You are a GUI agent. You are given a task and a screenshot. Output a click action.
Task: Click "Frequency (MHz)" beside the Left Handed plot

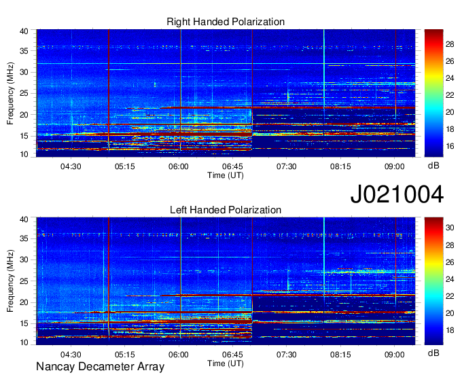pyautogui.click(x=10, y=281)
